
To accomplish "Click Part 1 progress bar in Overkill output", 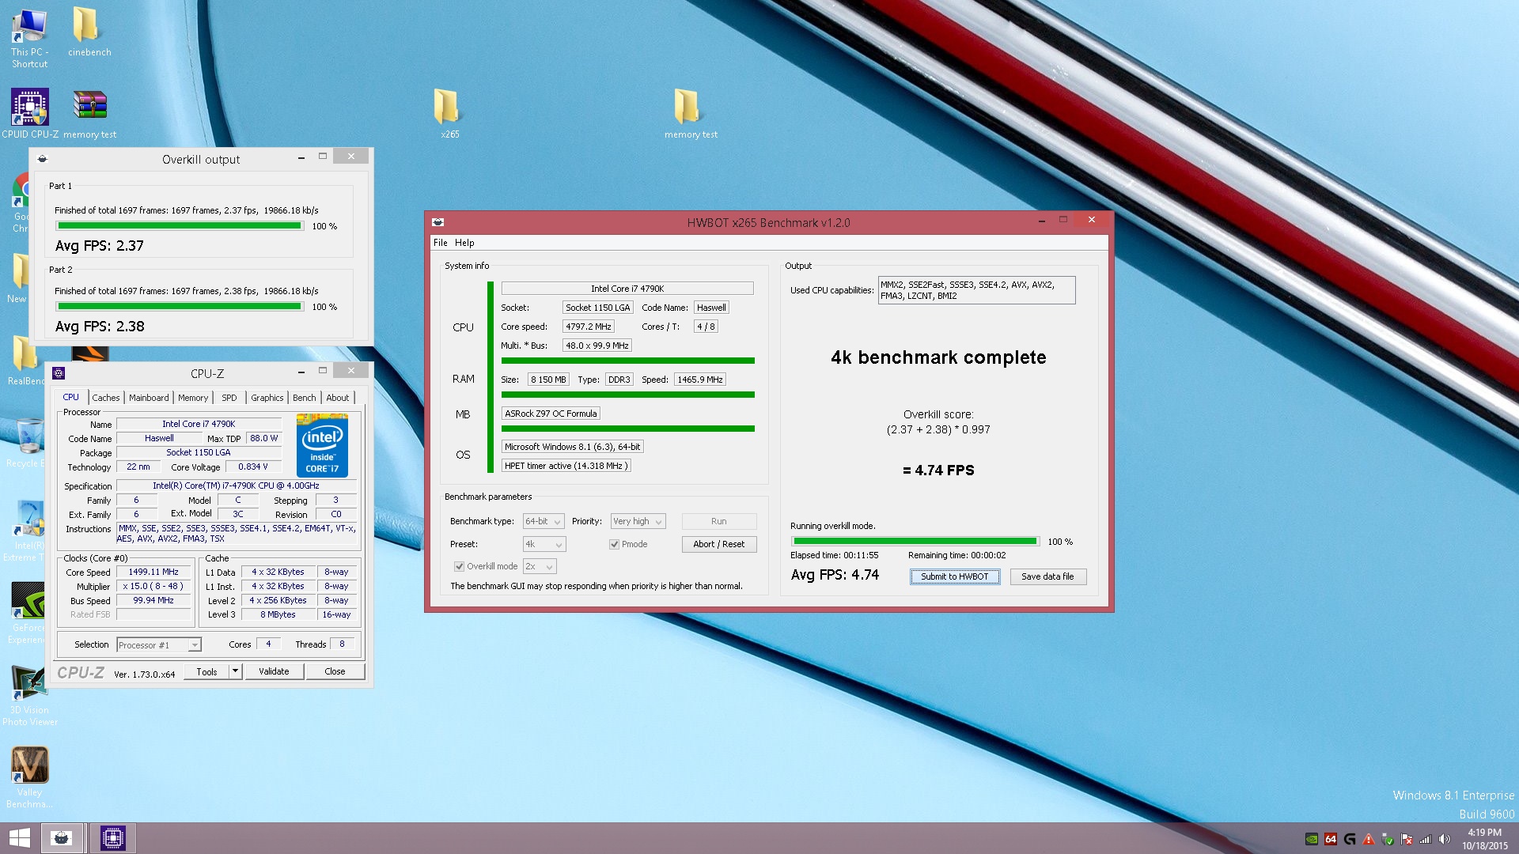I will coord(180,226).
